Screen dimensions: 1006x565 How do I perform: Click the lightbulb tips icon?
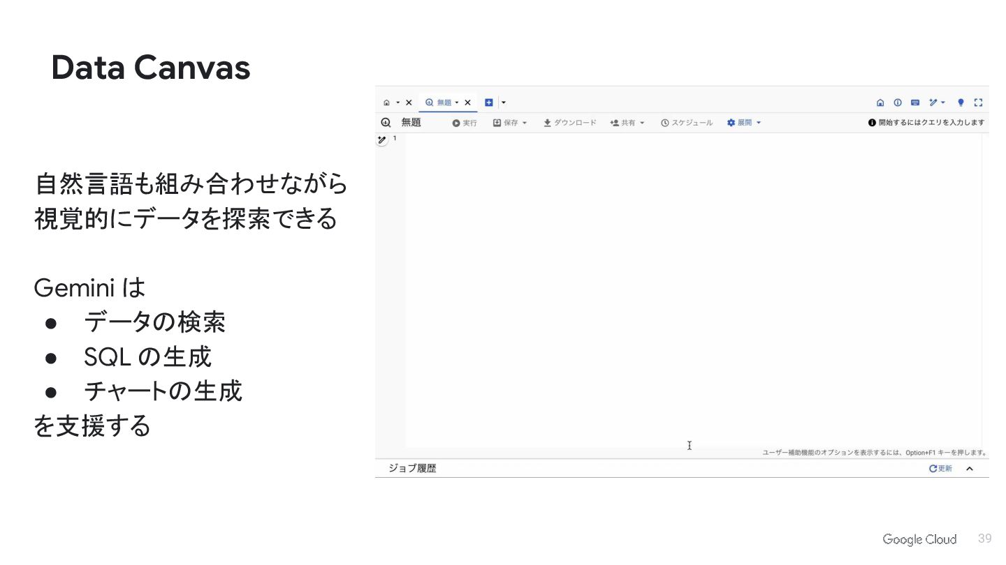(961, 103)
